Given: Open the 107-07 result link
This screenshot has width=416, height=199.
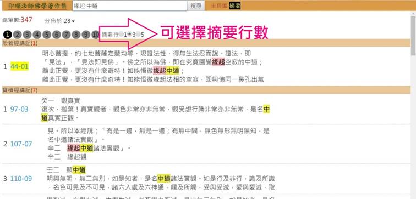Looking at the screenshot, I should coord(21,144).
